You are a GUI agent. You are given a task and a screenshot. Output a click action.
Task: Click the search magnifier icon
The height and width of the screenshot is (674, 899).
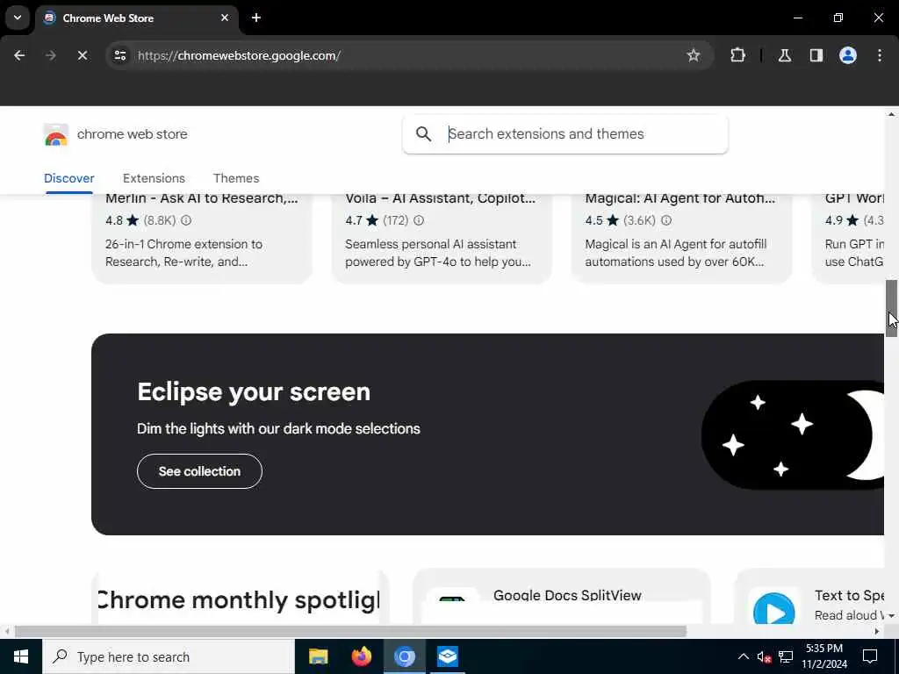coord(424,134)
